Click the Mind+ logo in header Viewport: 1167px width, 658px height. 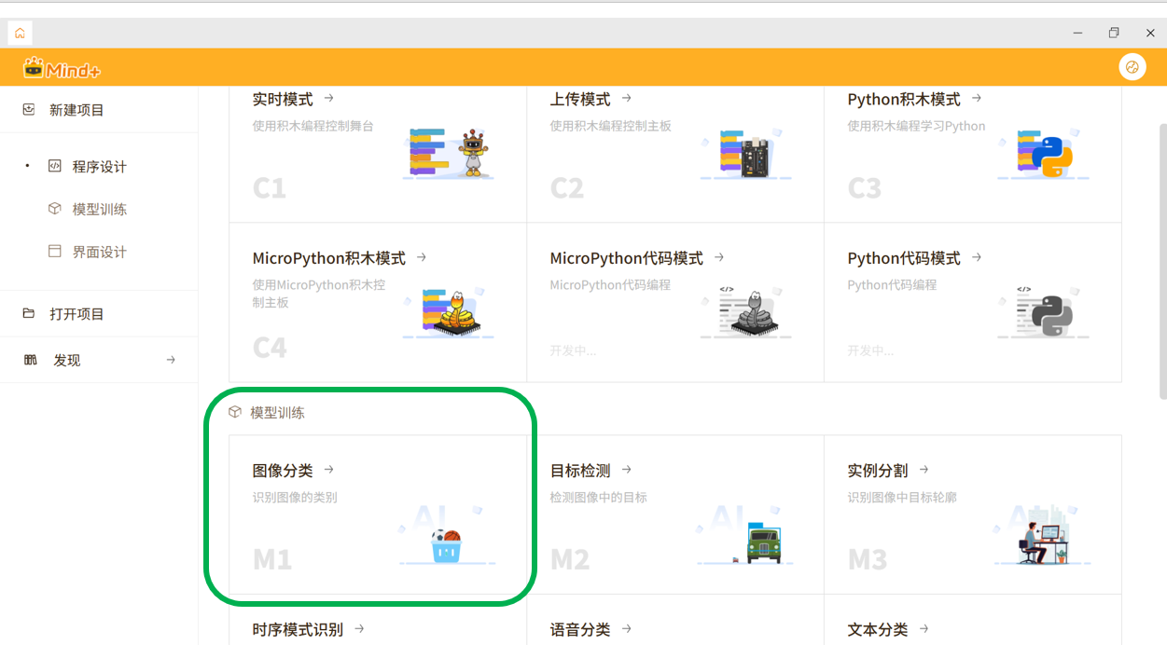coord(62,68)
